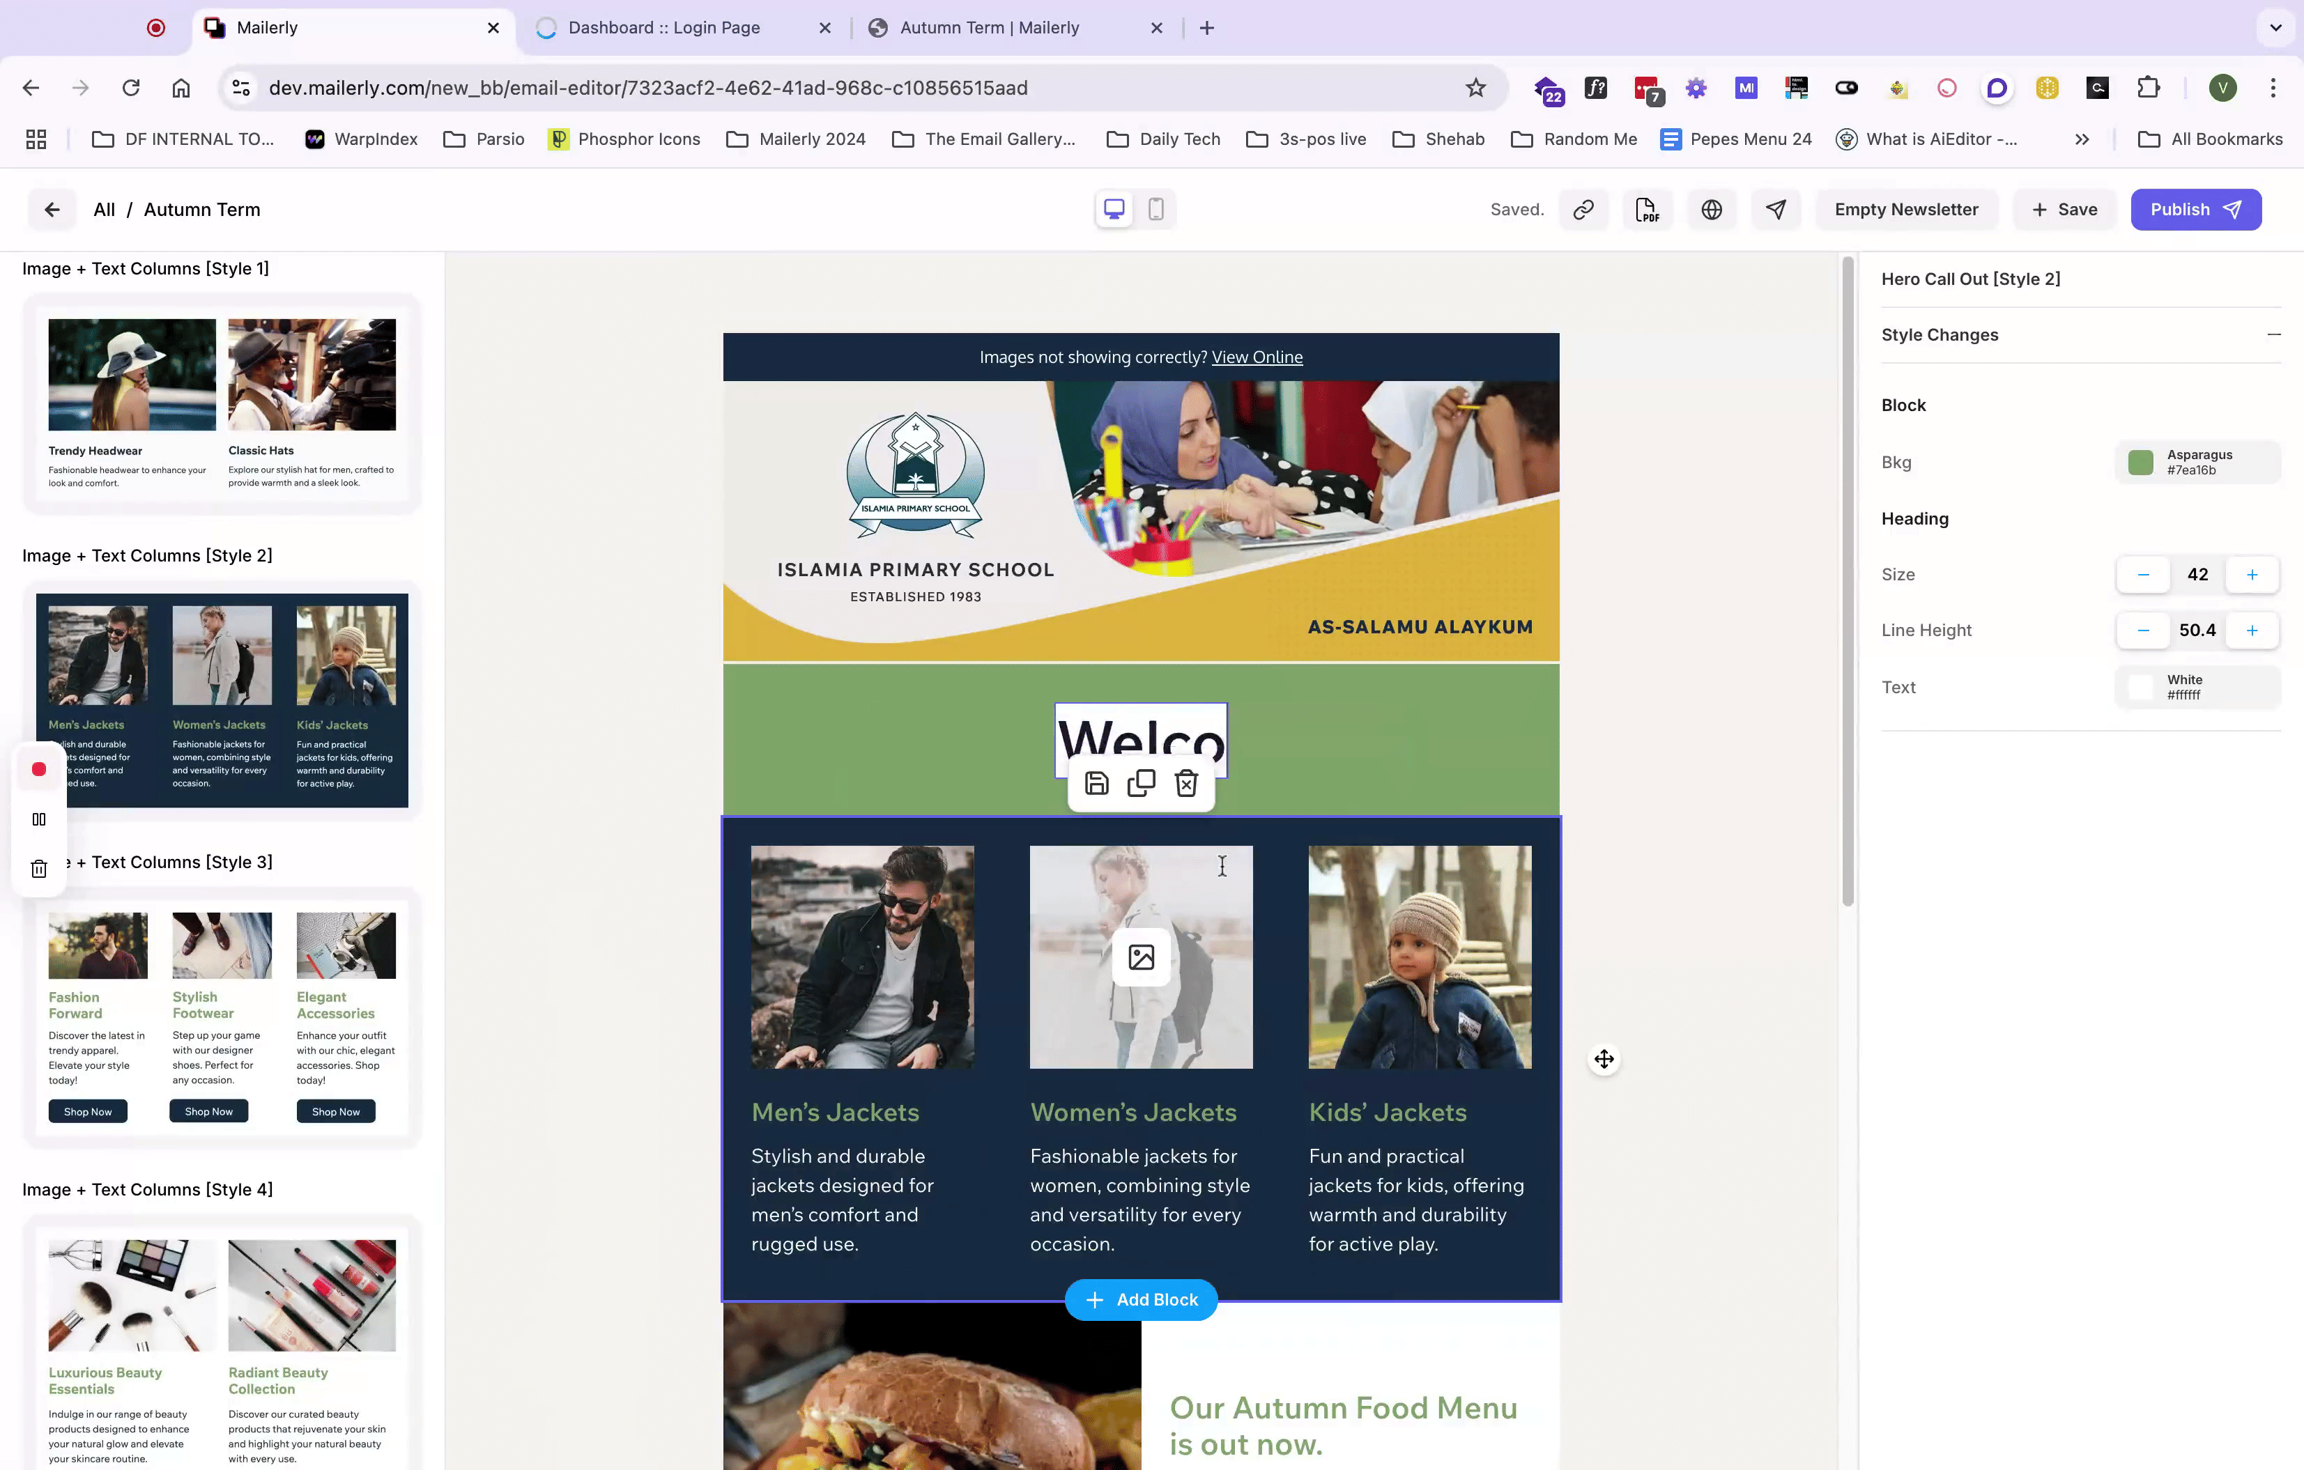
Task: Open the Empty Newsletter dropdown
Action: tap(1906, 210)
